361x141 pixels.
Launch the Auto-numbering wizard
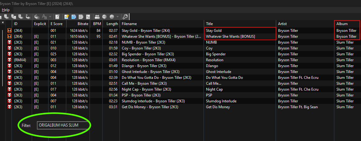click(x=88, y=16)
